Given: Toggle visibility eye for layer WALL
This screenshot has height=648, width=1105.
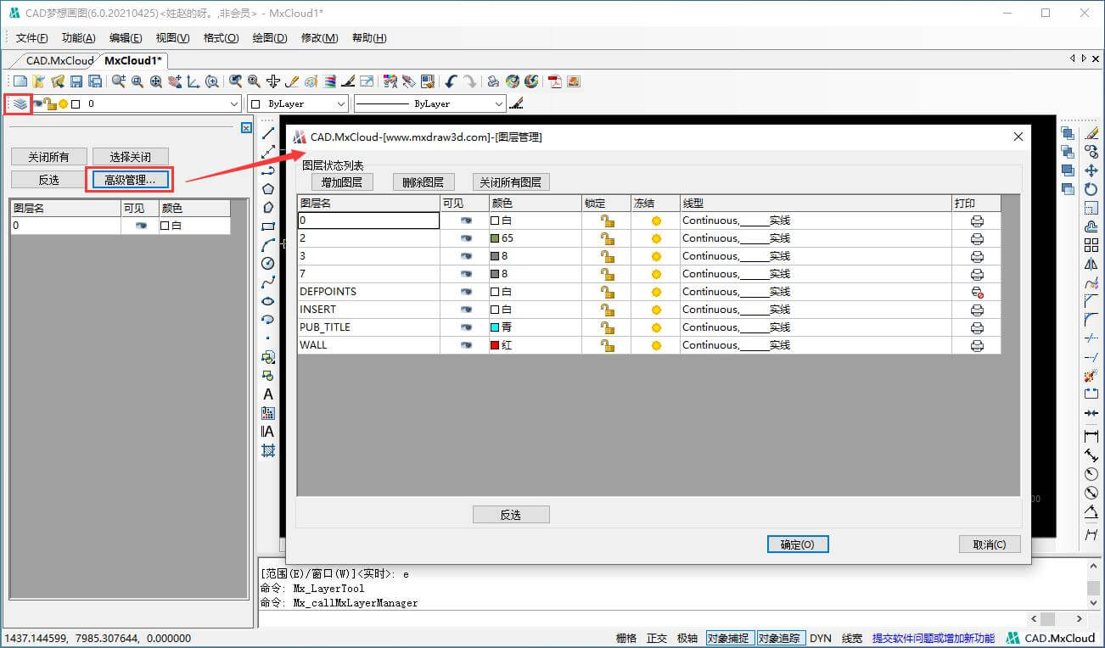Looking at the screenshot, I should (466, 345).
